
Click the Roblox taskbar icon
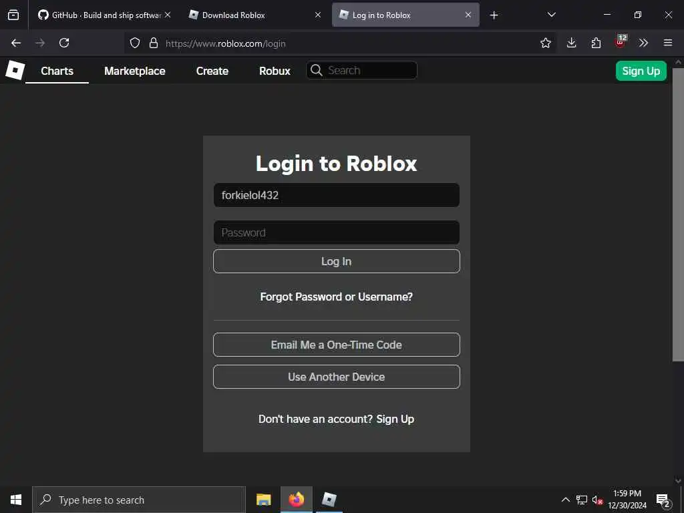(329, 500)
